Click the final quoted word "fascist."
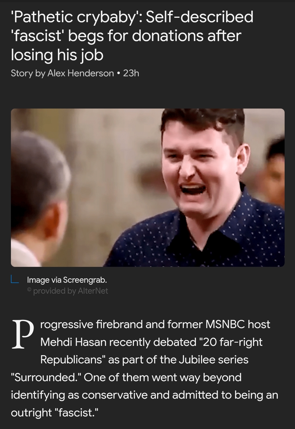The height and width of the screenshot is (429, 295). click(x=74, y=412)
